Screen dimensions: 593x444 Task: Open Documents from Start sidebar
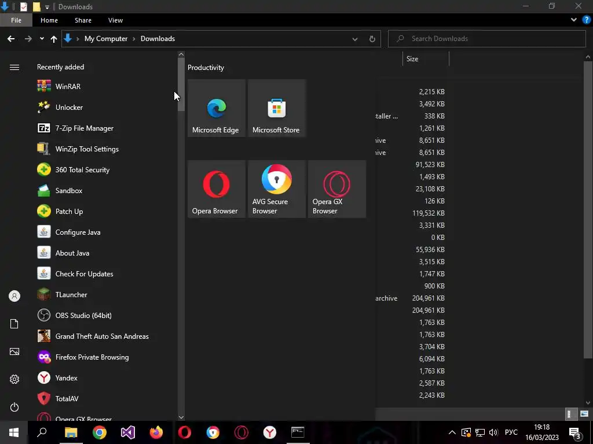point(14,324)
